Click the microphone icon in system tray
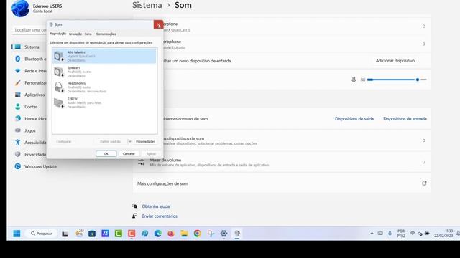 tap(390, 234)
